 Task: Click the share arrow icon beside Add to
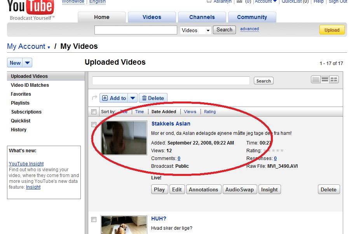(x=94, y=98)
